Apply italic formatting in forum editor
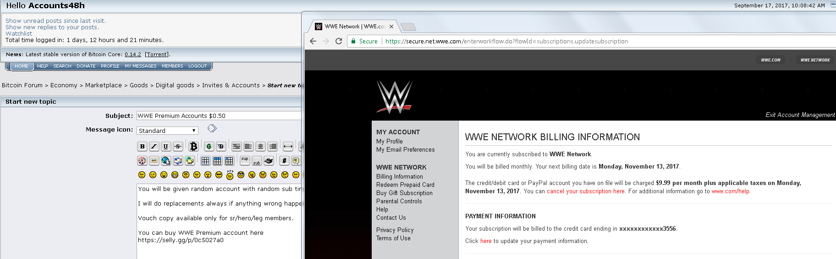836x259 pixels. click(154, 146)
